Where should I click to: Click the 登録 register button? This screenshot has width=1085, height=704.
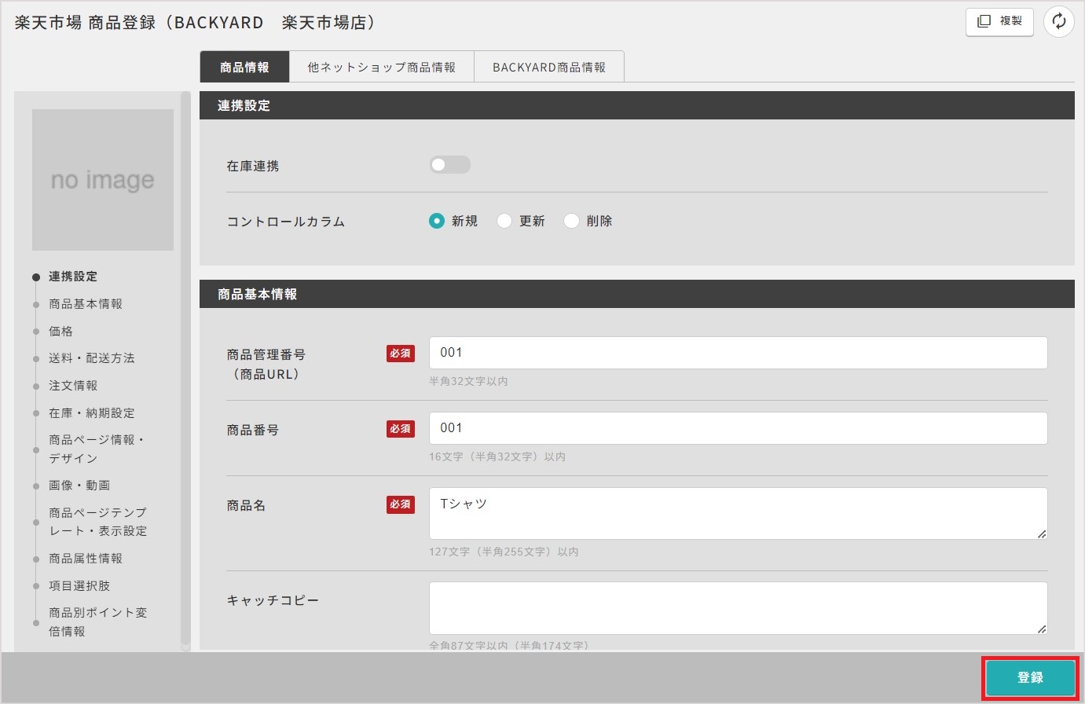[x=1030, y=677]
